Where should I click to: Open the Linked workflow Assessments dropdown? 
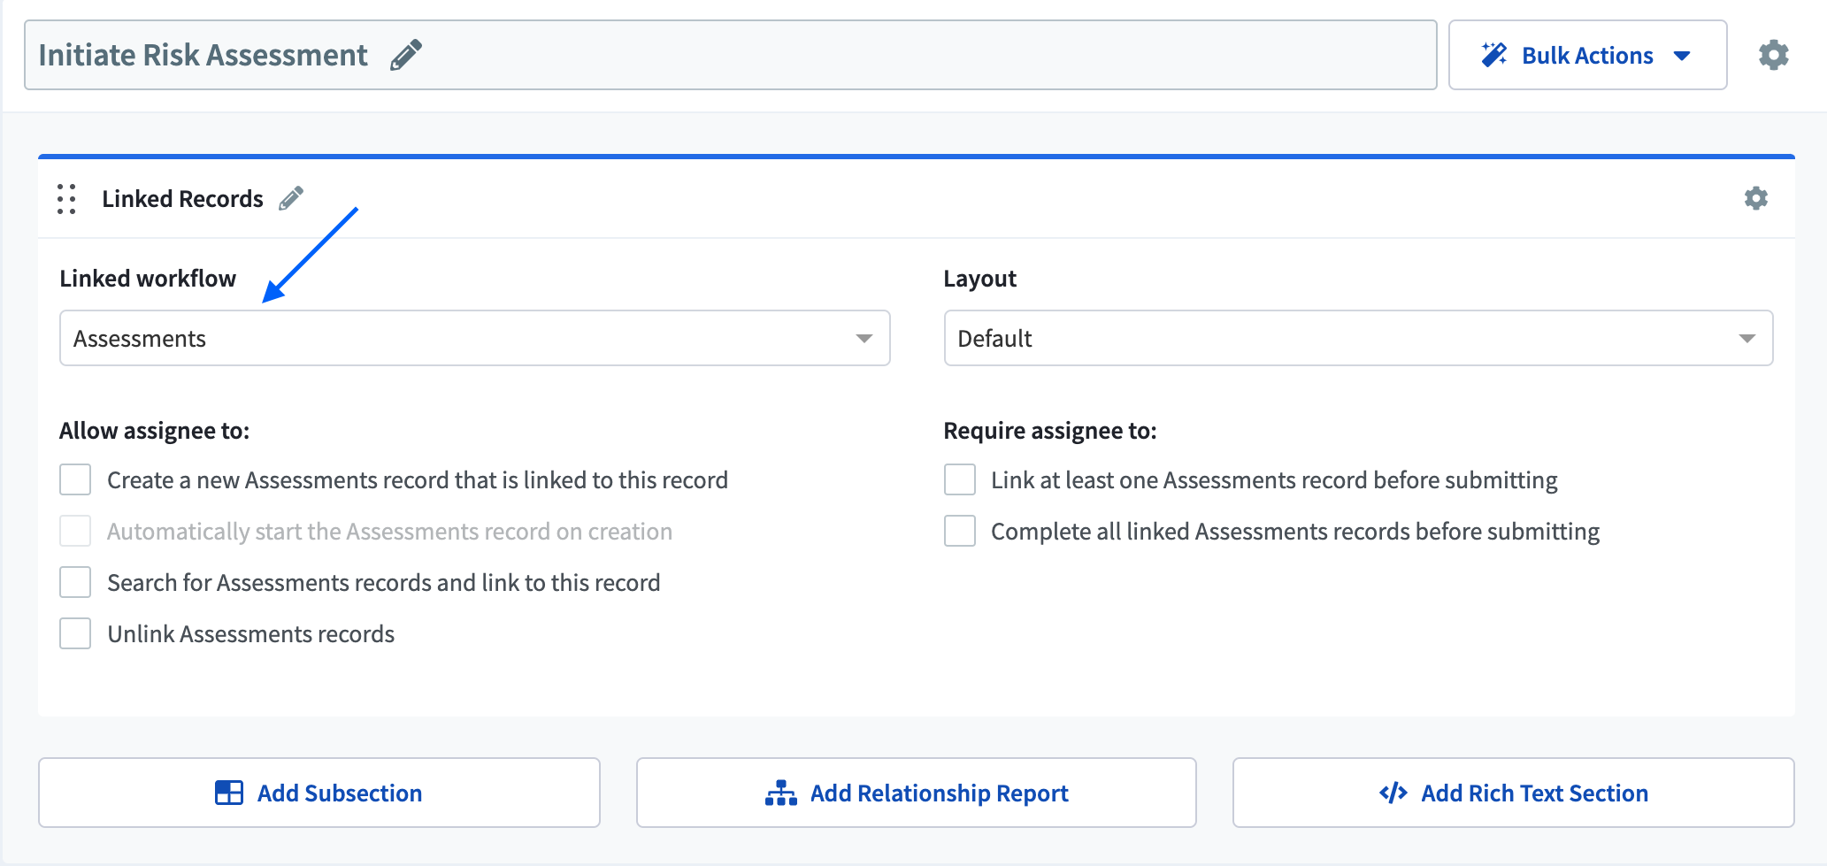point(474,338)
